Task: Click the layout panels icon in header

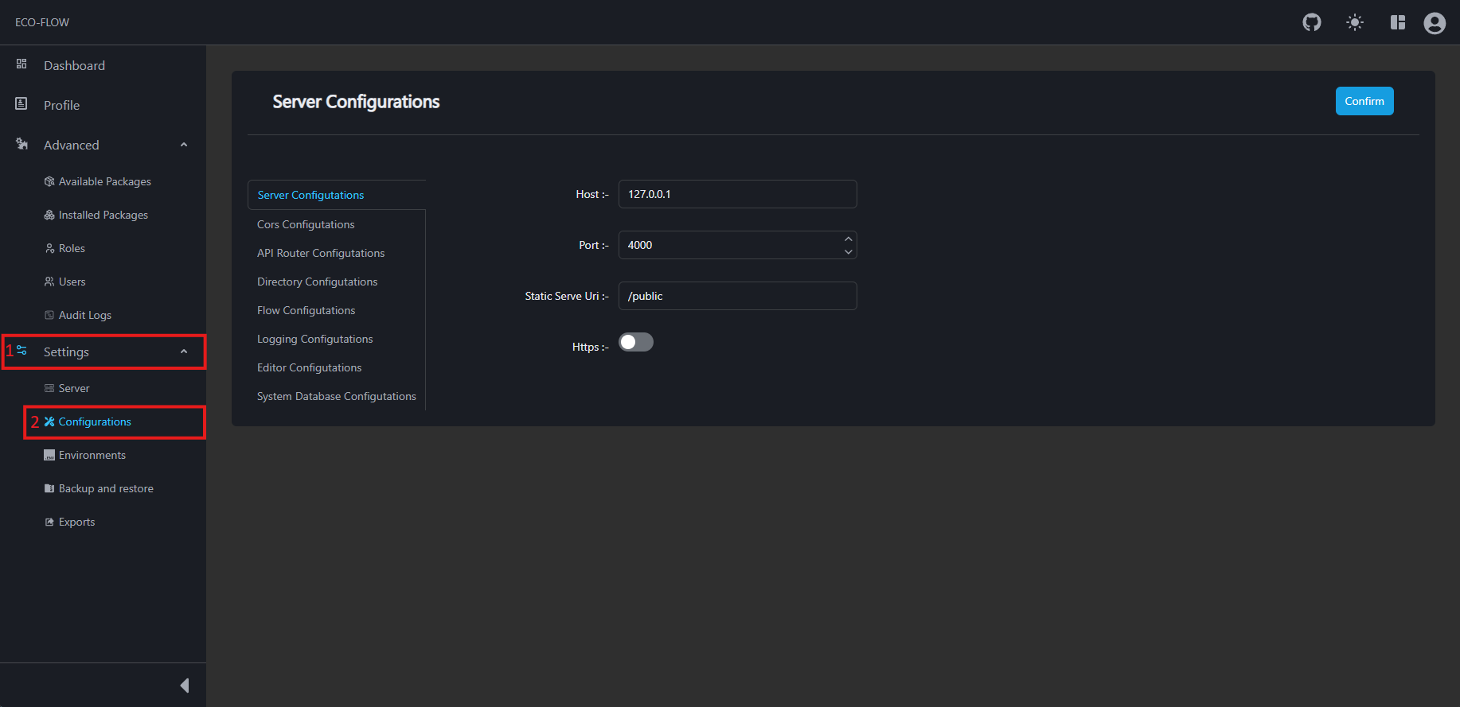Action: 1398,22
